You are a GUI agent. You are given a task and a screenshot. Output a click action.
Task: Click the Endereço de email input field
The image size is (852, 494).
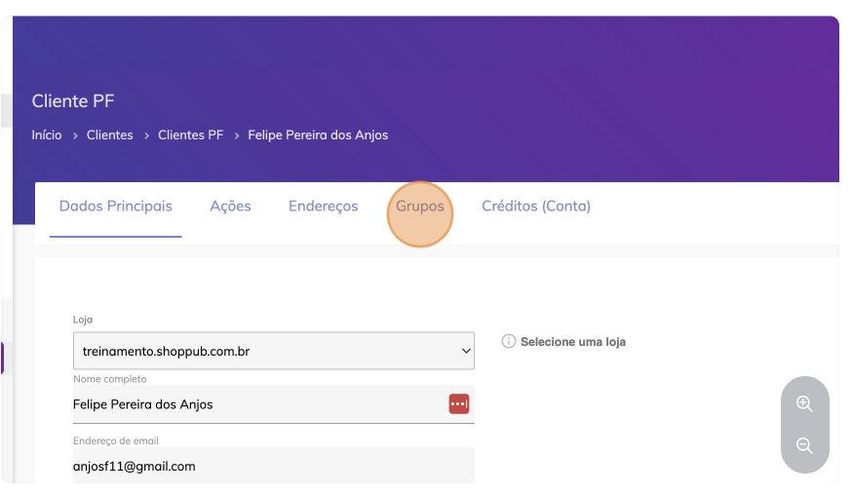pyautogui.click(x=273, y=466)
